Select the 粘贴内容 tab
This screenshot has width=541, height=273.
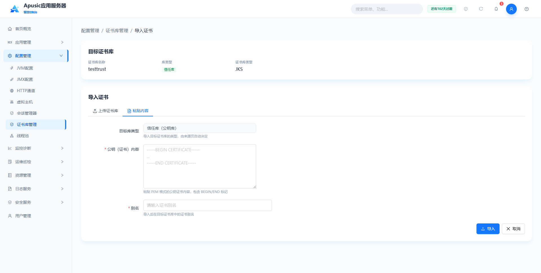click(x=138, y=111)
